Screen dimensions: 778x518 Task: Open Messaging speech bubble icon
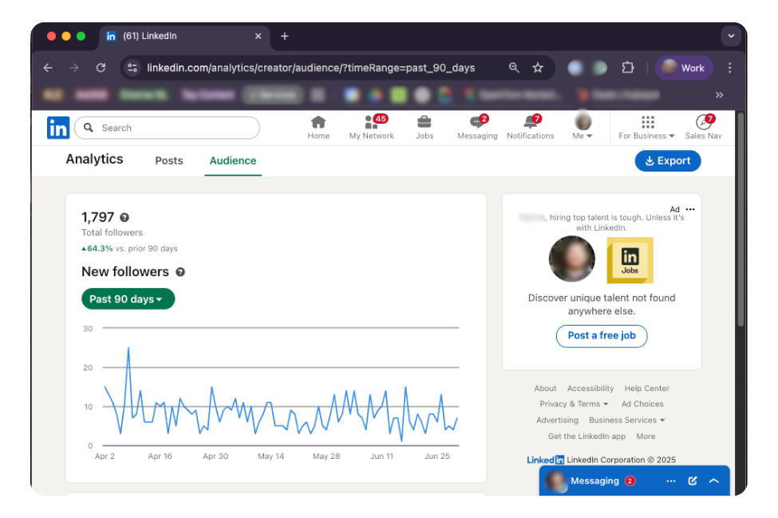[x=477, y=122]
